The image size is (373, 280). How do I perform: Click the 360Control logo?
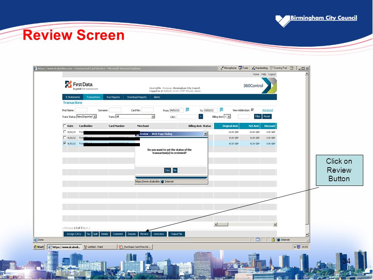pos(260,86)
